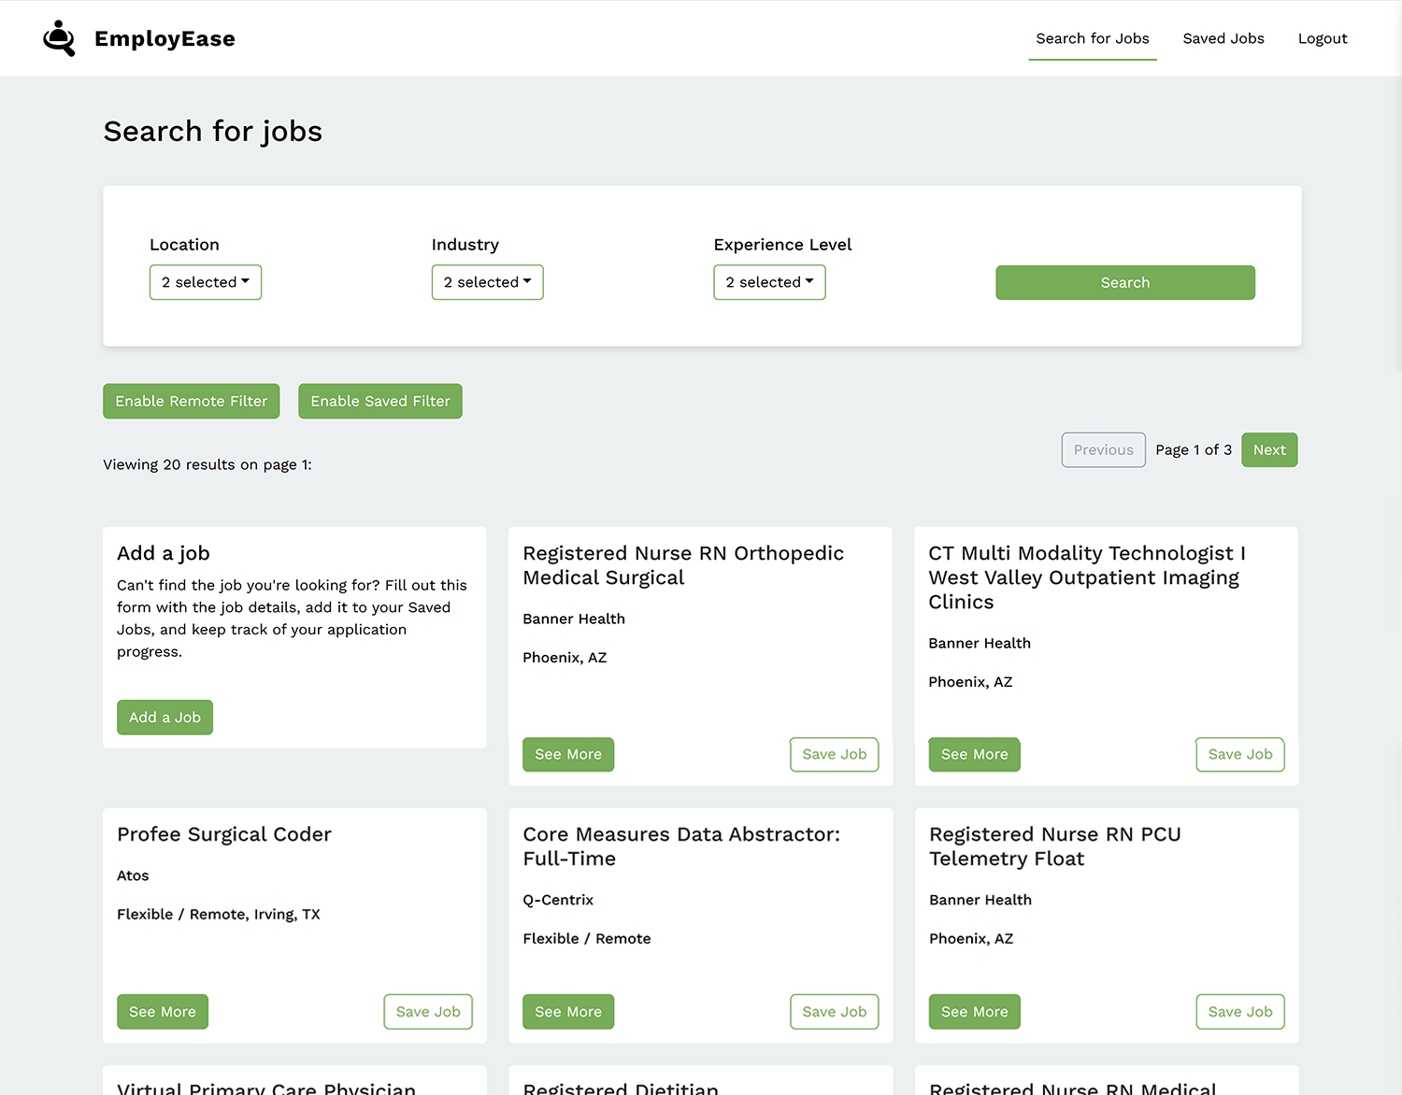Save the Registered Nurse RN PCU Telemetry Float job
This screenshot has height=1095, width=1402.
1239,1011
